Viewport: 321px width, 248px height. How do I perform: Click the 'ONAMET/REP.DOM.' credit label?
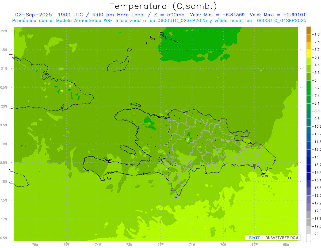[x=282, y=238]
